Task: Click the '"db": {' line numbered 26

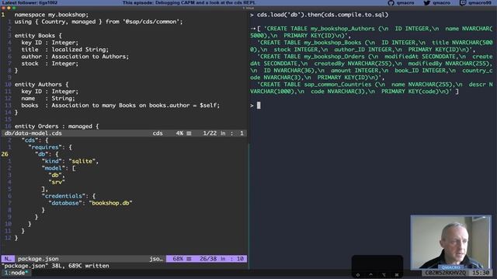Action: pos(47,154)
